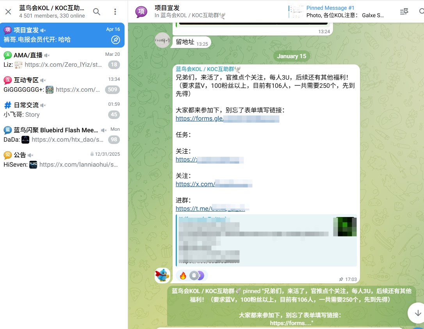This screenshot has width=424, height=329.
Task: Click blue hash icon of 日常交流
Action: tap(7, 105)
